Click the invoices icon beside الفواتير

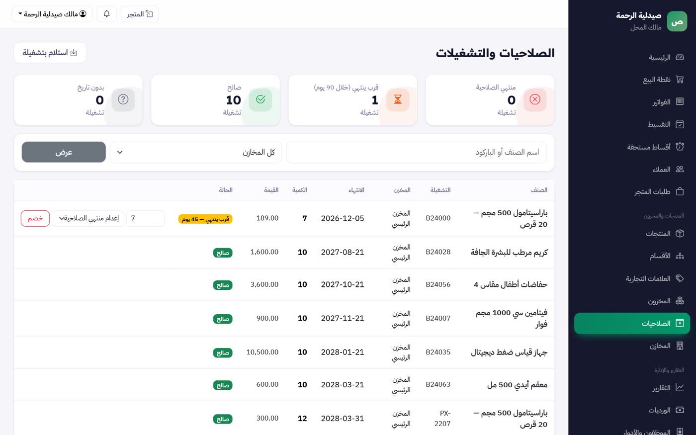[680, 102]
